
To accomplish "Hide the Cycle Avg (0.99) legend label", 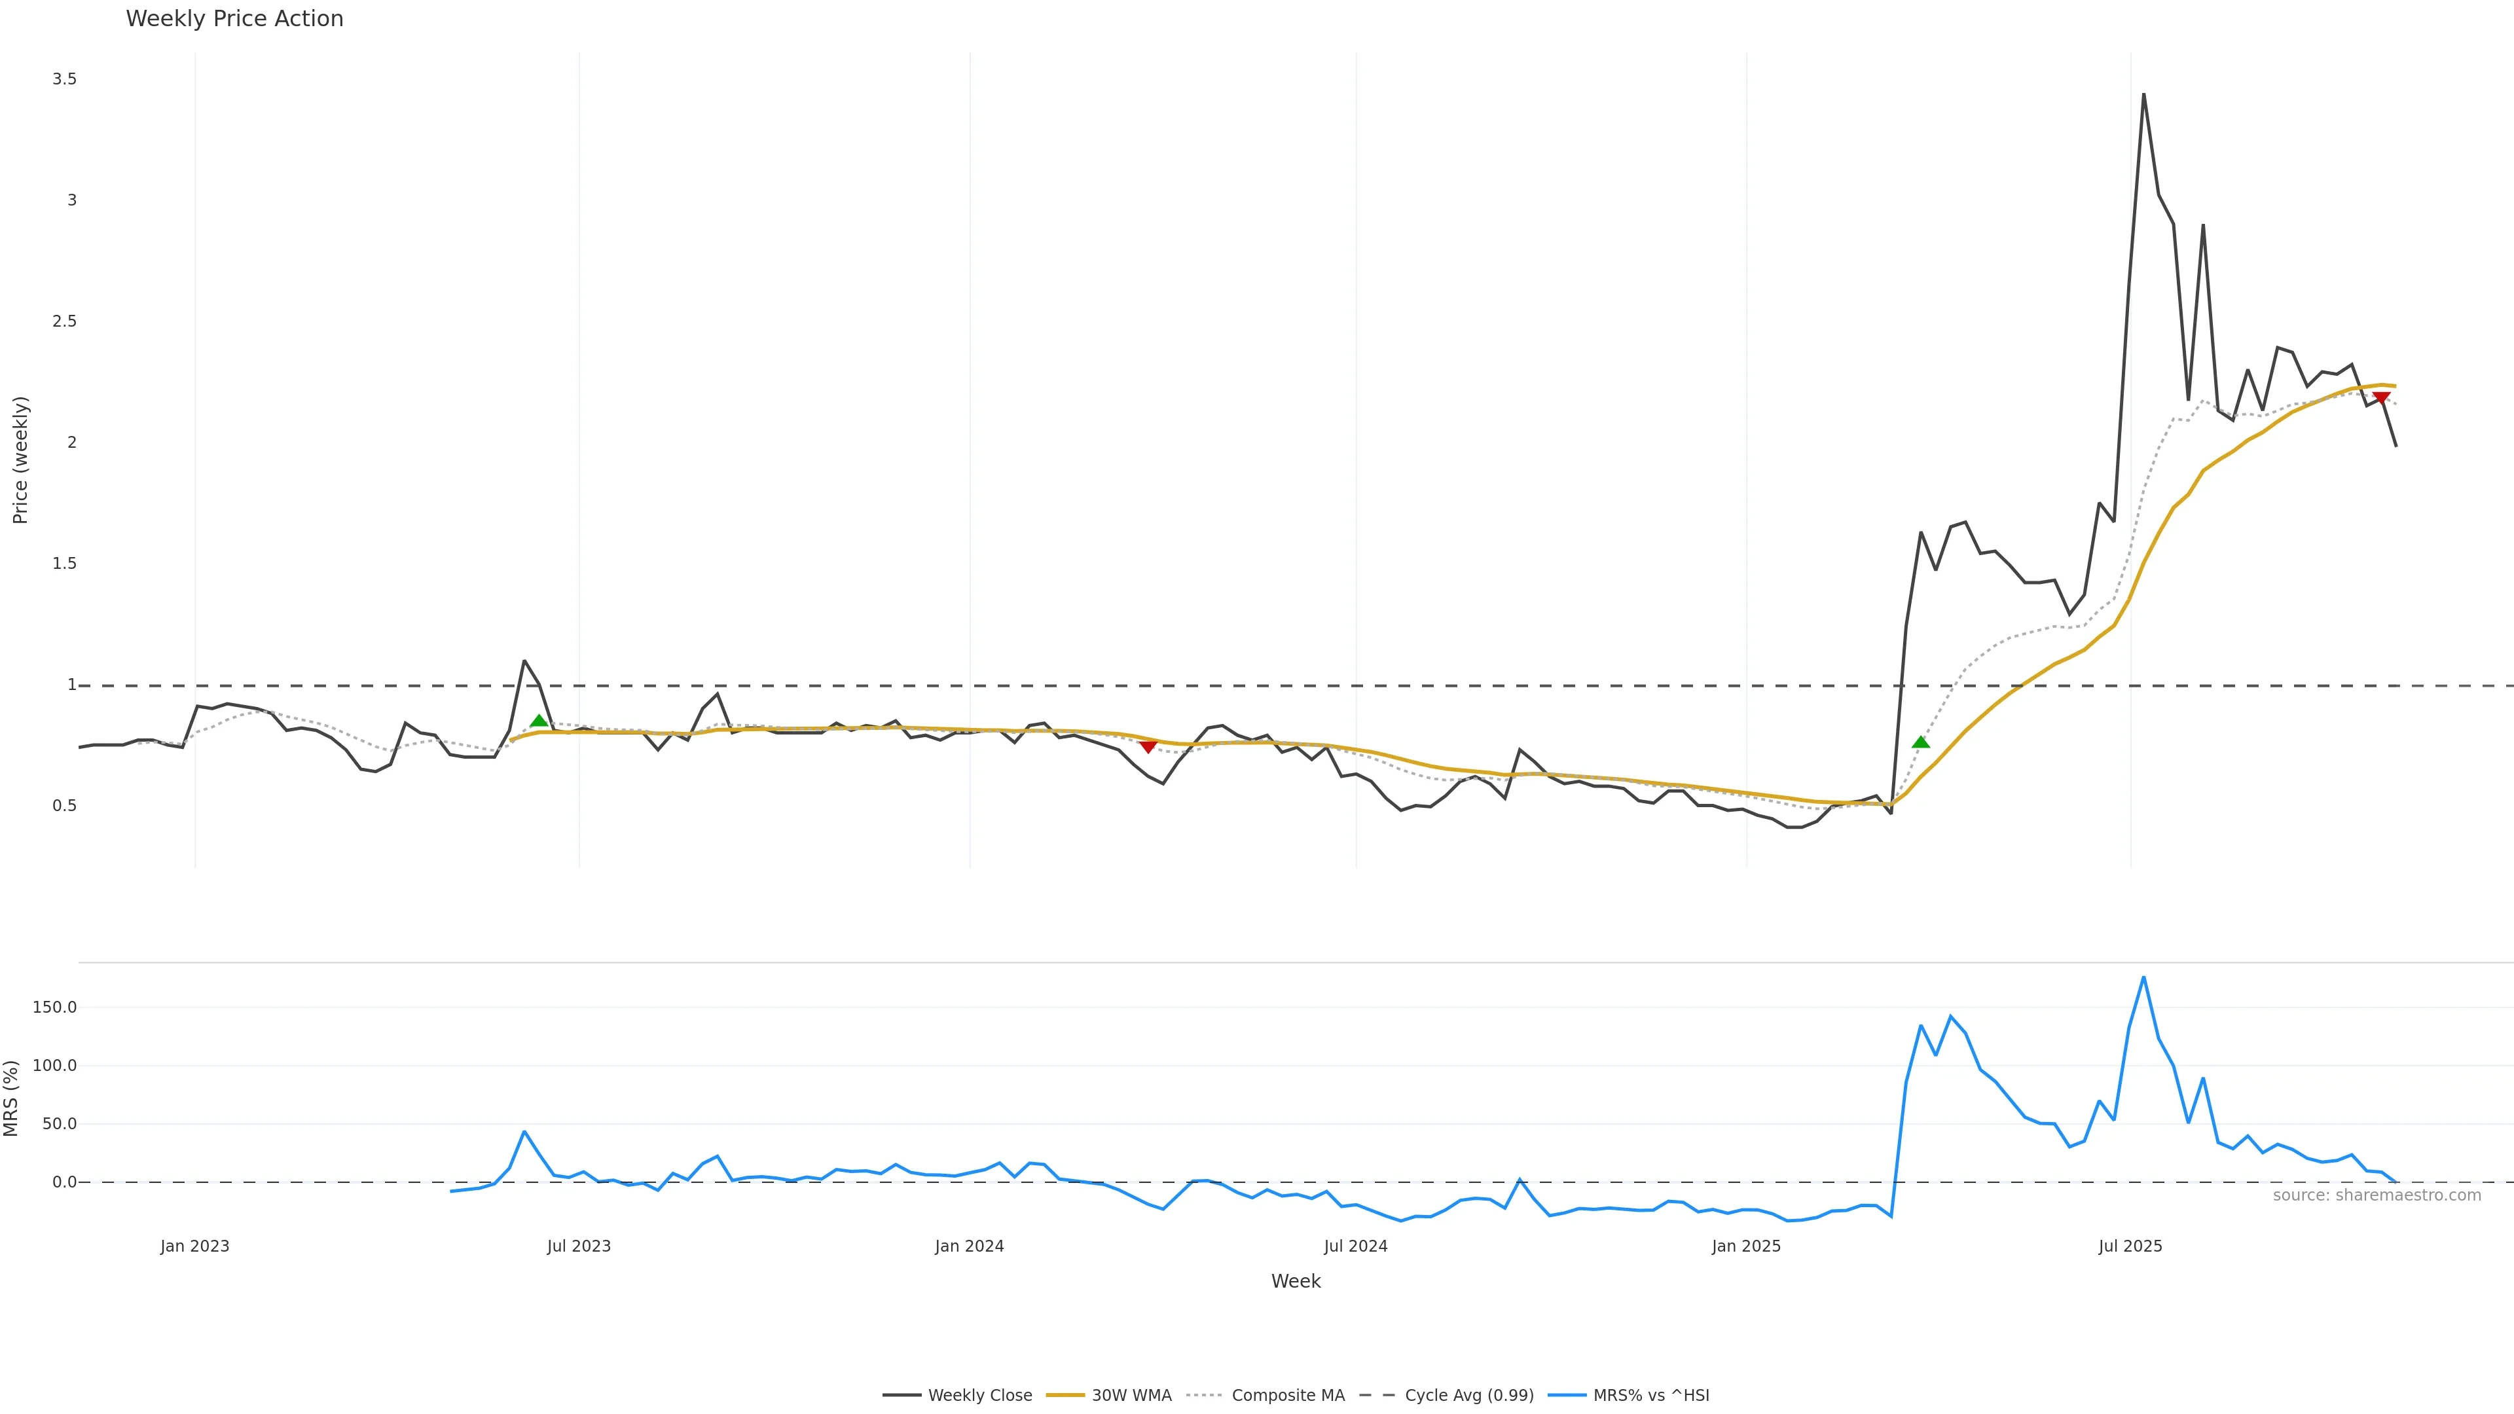I will point(1468,1396).
